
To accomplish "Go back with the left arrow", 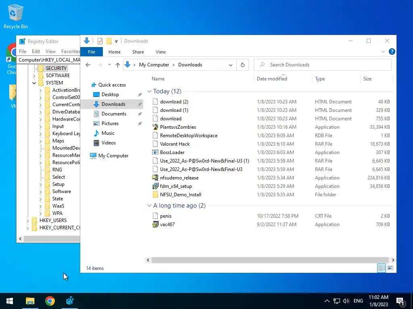I will click(88, 65).
